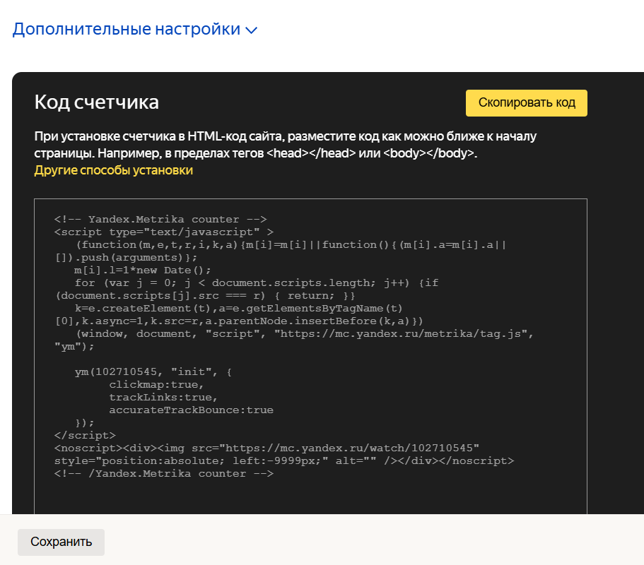The width and height of the screenshot is (644, 565).
Task: Click the noscript img src line
Action: pyautogui.click(x=267, y=448)
